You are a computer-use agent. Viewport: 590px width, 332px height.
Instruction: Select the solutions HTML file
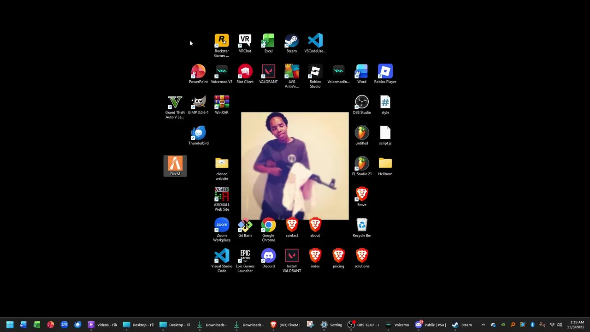pos(362,259)
